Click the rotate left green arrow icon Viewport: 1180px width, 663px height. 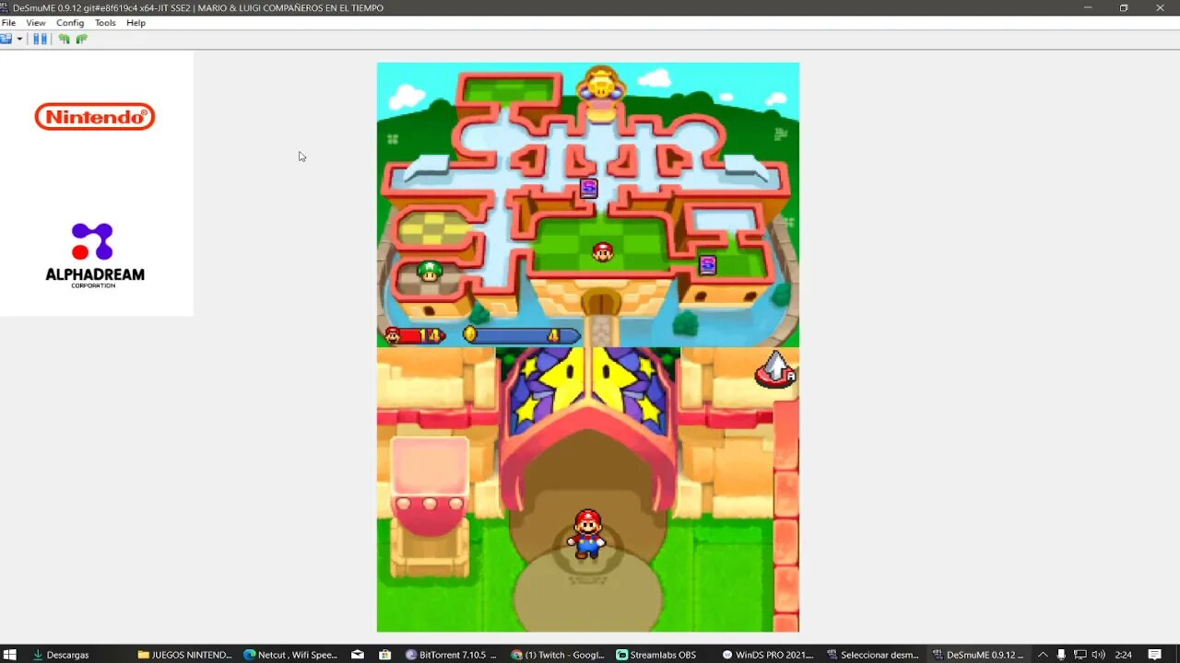click(x=64, y=39)
